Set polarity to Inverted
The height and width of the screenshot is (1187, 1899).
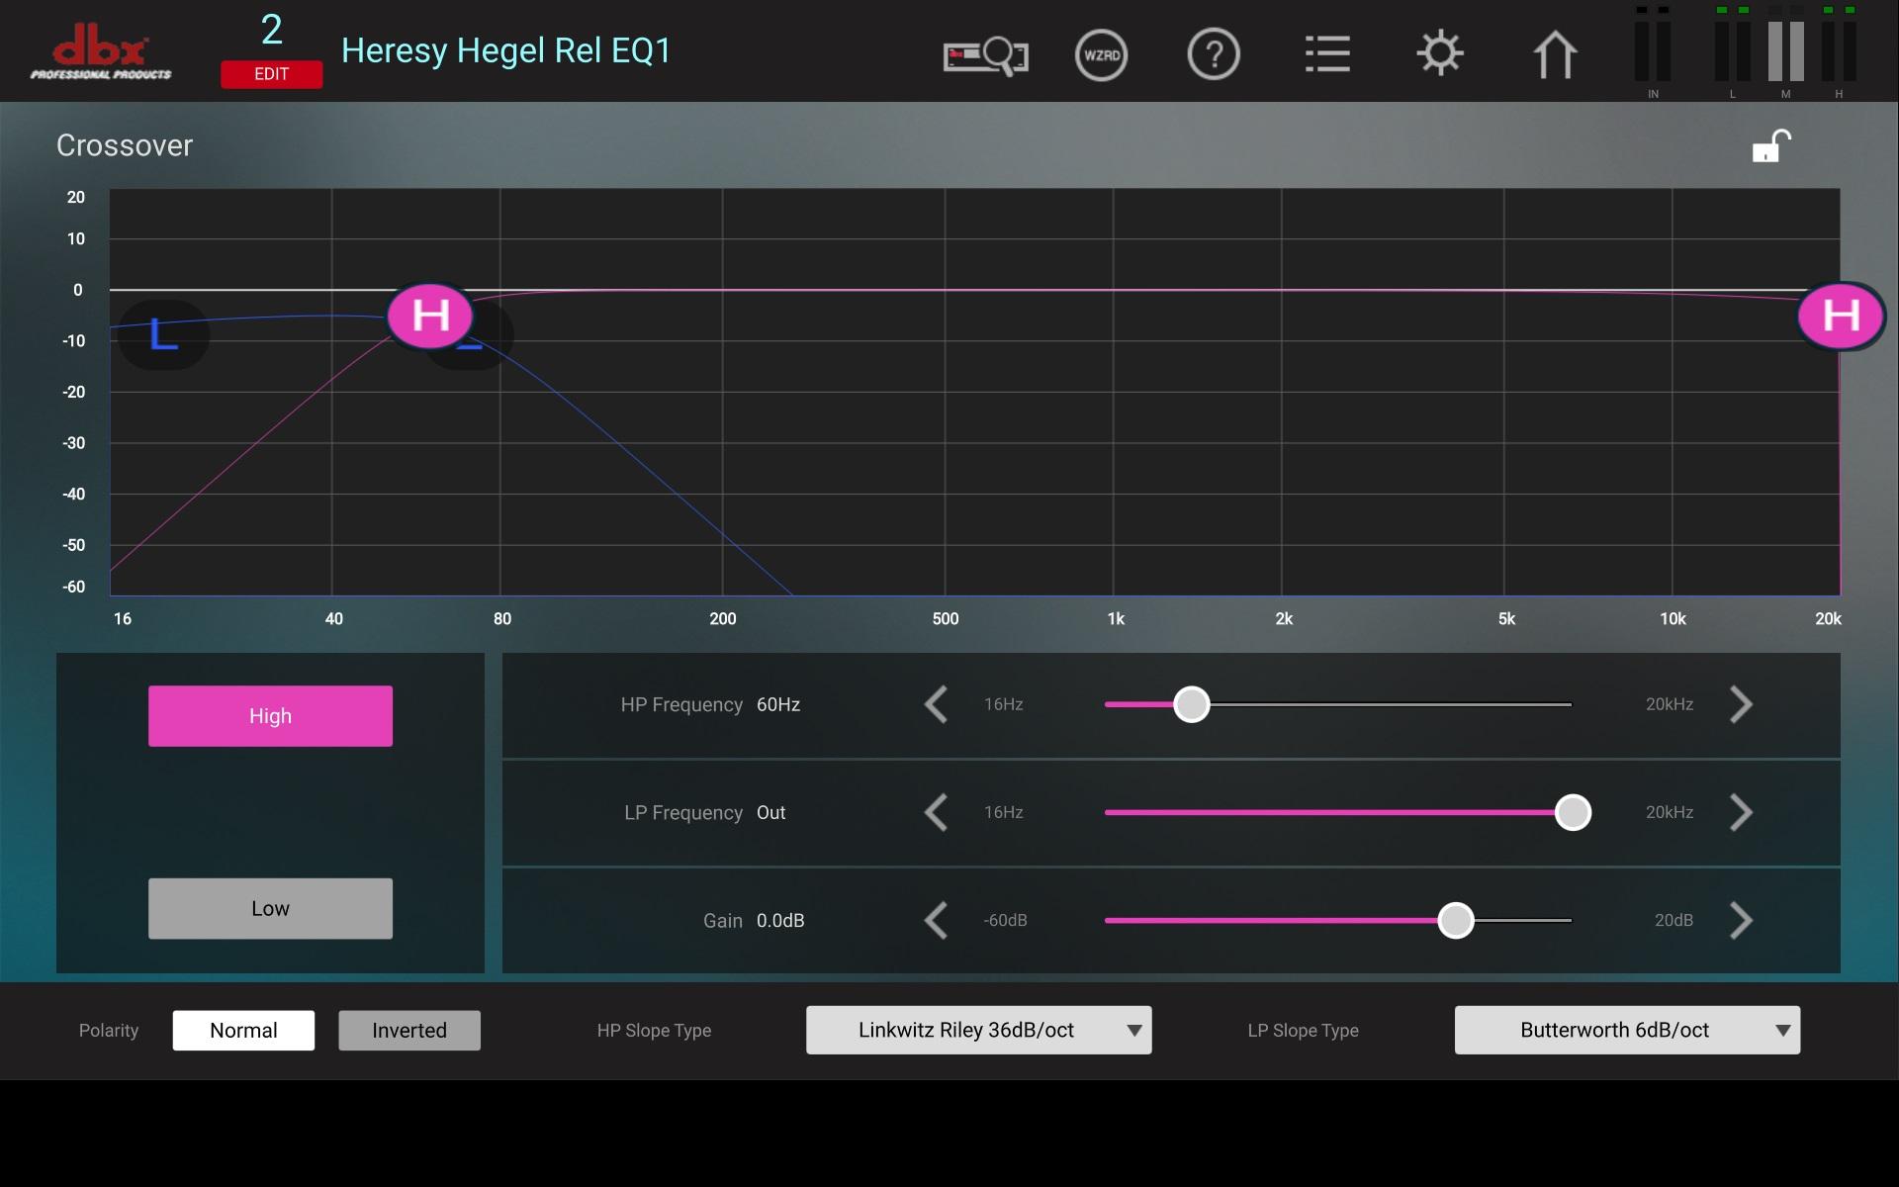[x=409, y=1030]
